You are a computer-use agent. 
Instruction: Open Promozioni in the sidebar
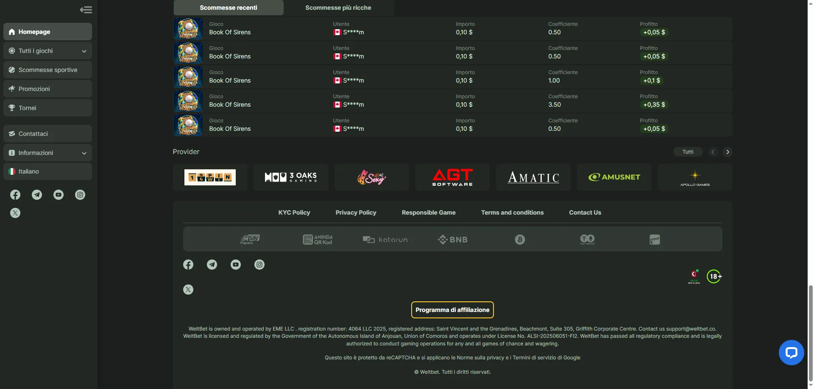point(47,89)
